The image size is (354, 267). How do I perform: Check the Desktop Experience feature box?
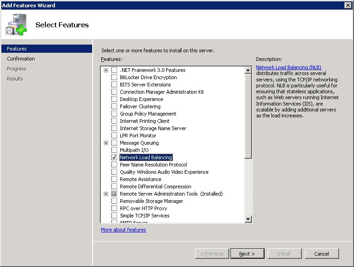(114, 99)
